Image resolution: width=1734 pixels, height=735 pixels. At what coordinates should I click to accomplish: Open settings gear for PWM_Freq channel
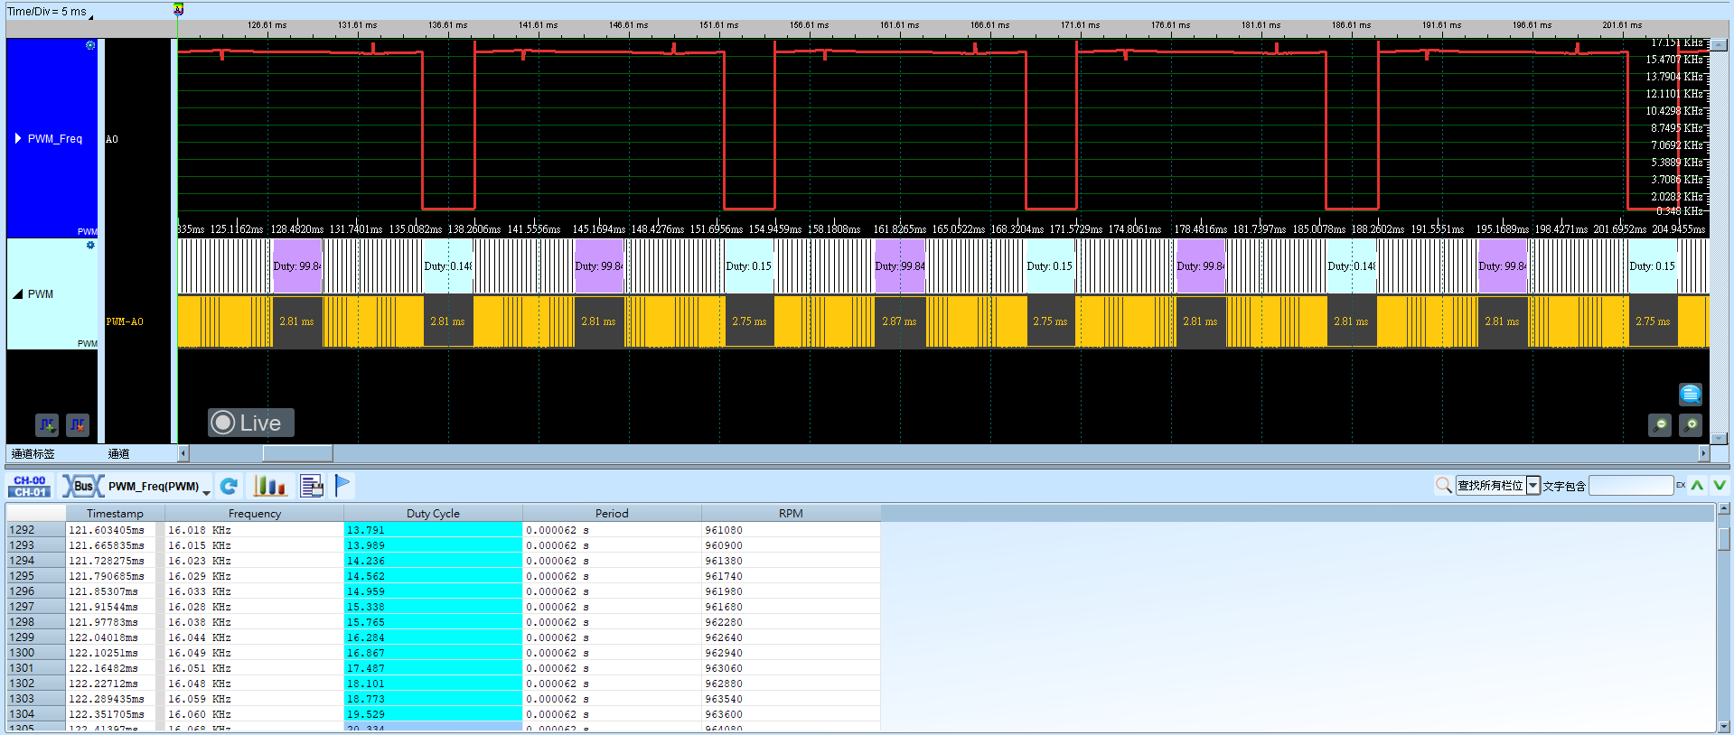(90, 45)
